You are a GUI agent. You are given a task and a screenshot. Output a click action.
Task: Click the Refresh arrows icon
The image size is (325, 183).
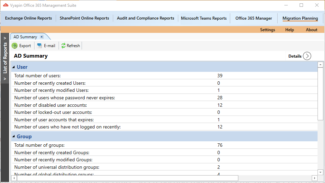pyautogui.click(x=63, y=46)
